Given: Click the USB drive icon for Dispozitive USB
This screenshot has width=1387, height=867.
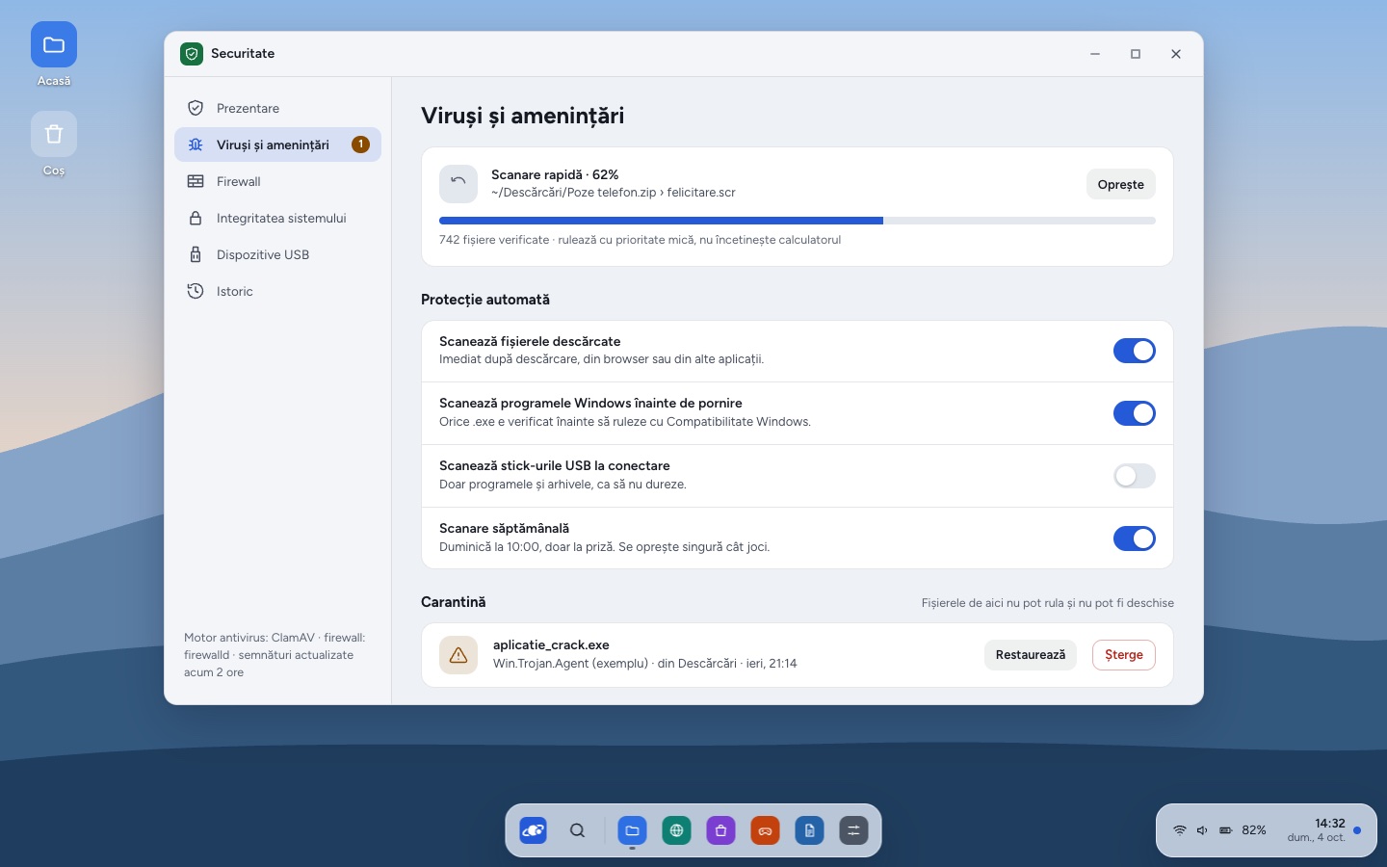Looking at the screenshot, I should click(x=196, y=254).
